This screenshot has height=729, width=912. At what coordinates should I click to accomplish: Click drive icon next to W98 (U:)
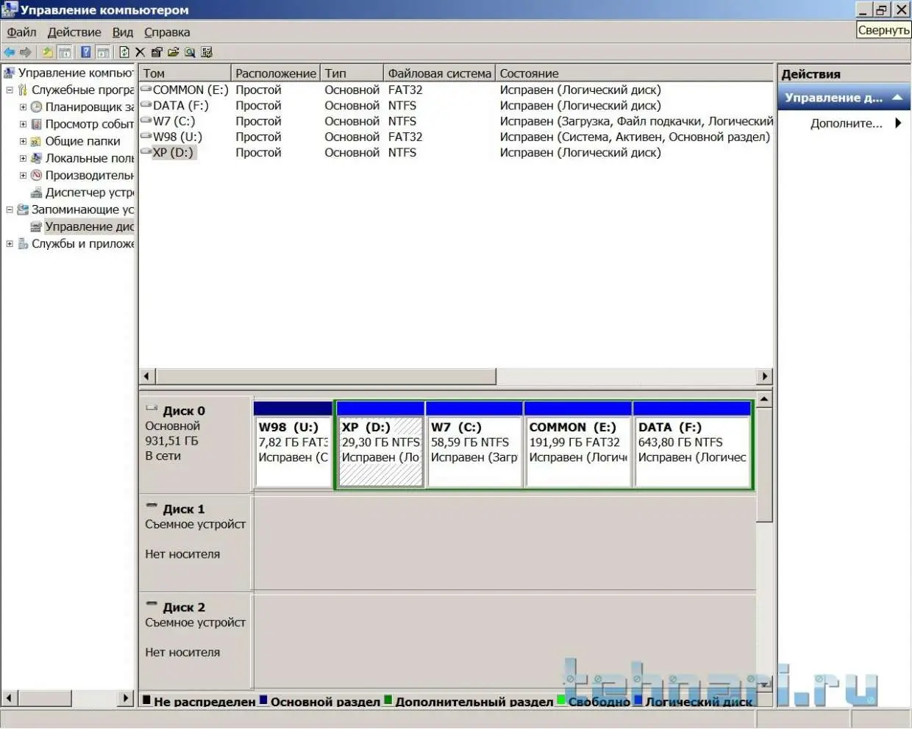click(146, 136)
